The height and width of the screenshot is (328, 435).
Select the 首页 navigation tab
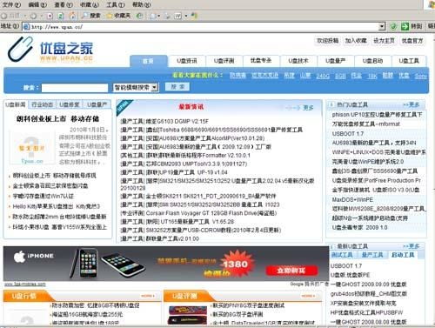149,61
